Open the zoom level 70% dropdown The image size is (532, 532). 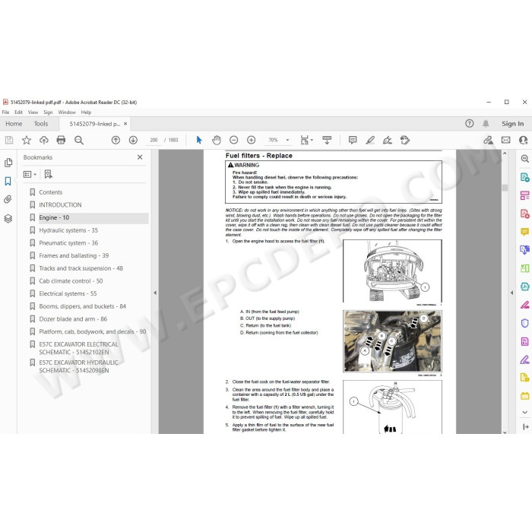pyautogui.click(x=287, y=140)
